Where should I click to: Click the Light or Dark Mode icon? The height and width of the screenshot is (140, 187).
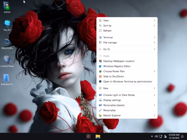[100, 95]
